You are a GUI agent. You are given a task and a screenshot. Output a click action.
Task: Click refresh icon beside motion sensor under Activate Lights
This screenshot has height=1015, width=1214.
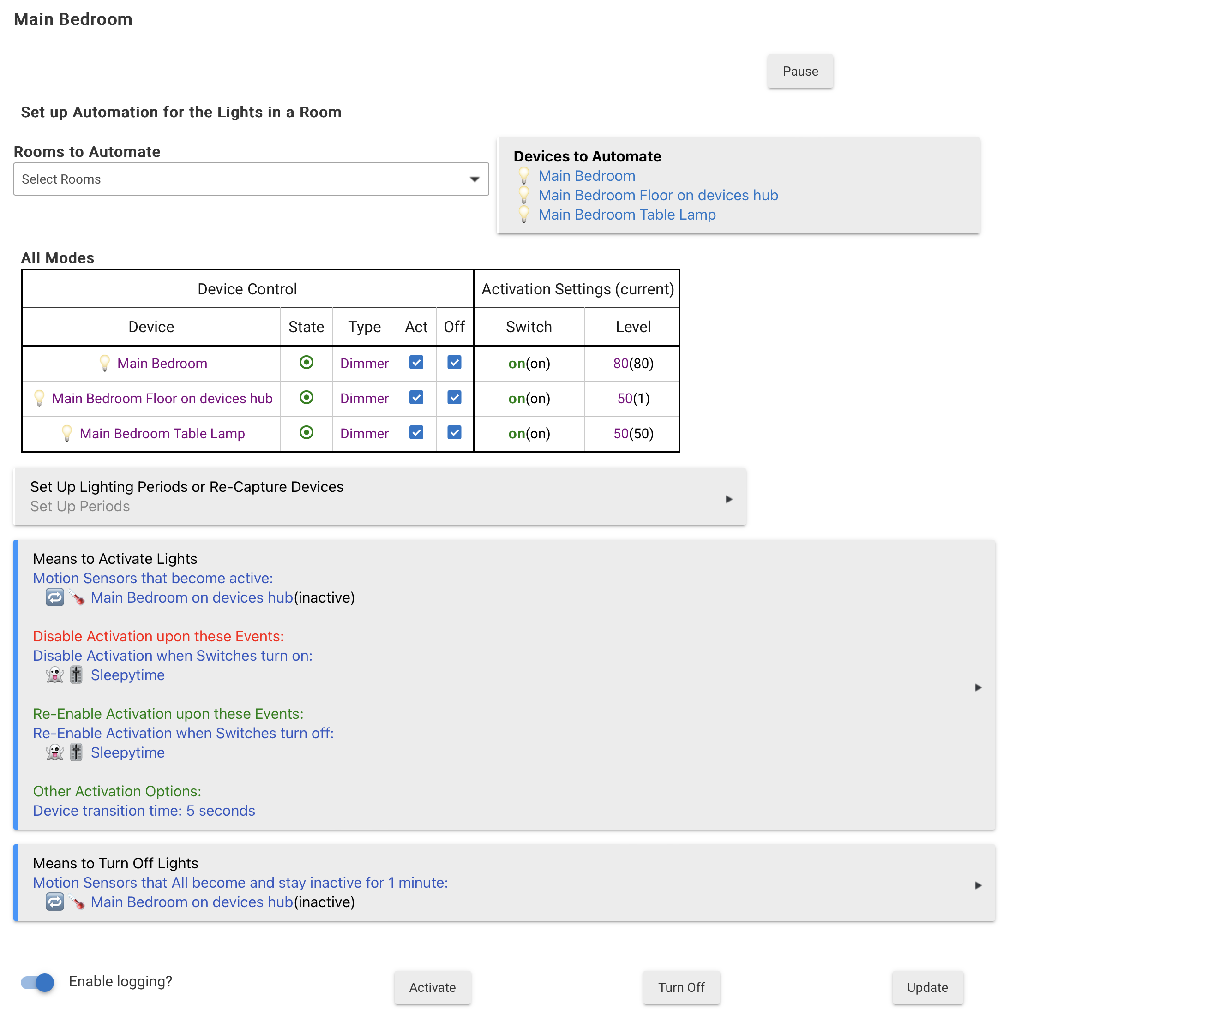[x=55, y=597]
